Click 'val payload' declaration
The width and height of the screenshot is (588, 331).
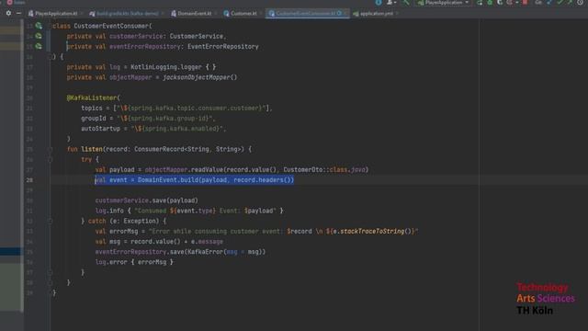tap(115, 170)
